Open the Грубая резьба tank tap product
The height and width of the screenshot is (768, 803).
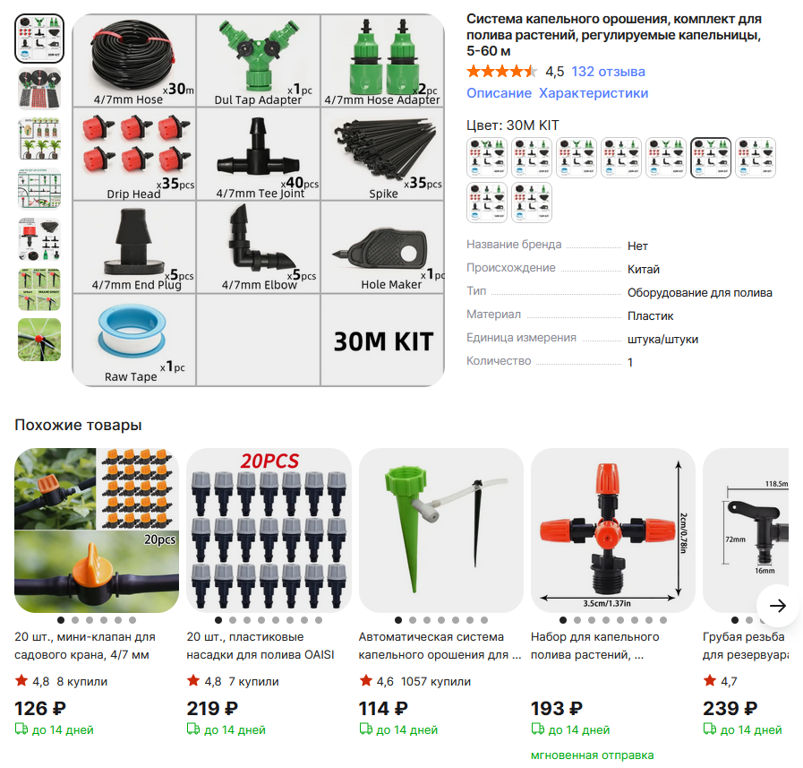746,531
